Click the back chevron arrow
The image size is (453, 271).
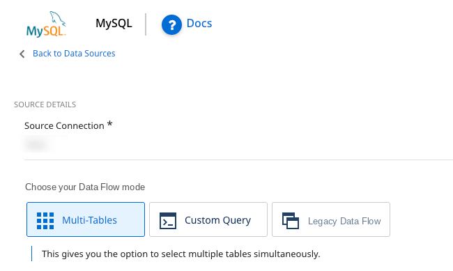[22, 54]
